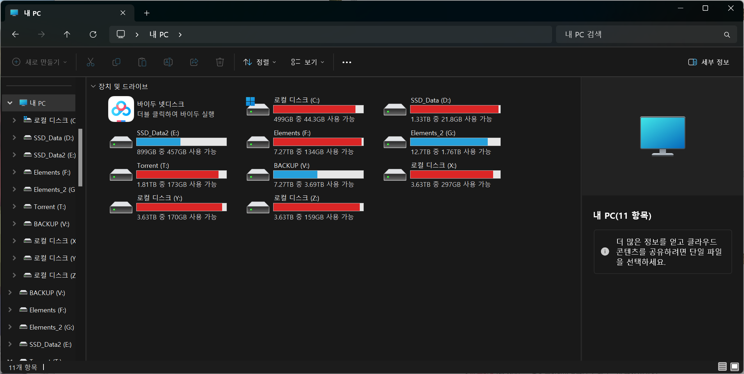Switch to large icons view in status bar
The image size is (744, 374).
[x=735, y=366]
